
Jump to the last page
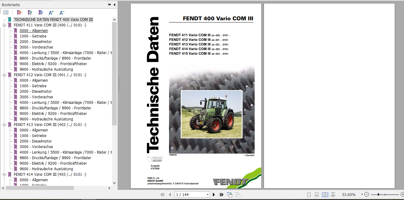coord(221,194)
